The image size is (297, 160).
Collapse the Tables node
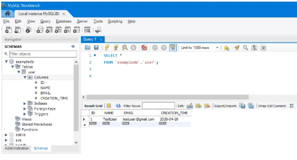[x=13, y=67]
